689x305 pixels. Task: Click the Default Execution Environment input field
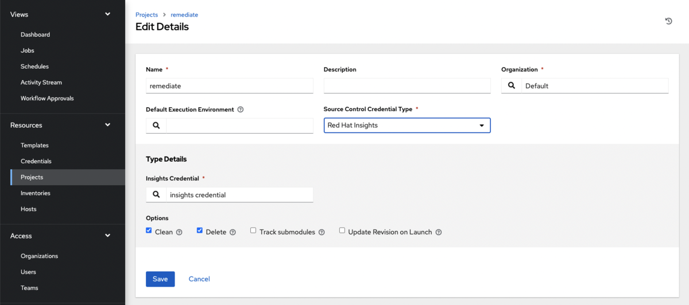pyautogui.click(x=239, y=126)
